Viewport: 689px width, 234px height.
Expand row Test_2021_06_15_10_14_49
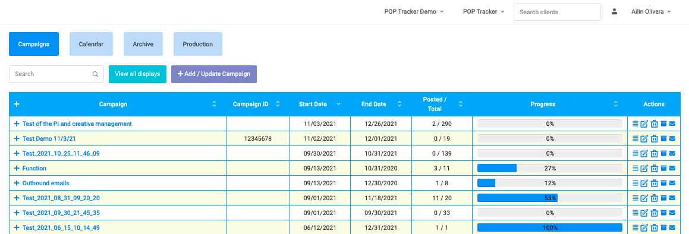pos(17,228)
